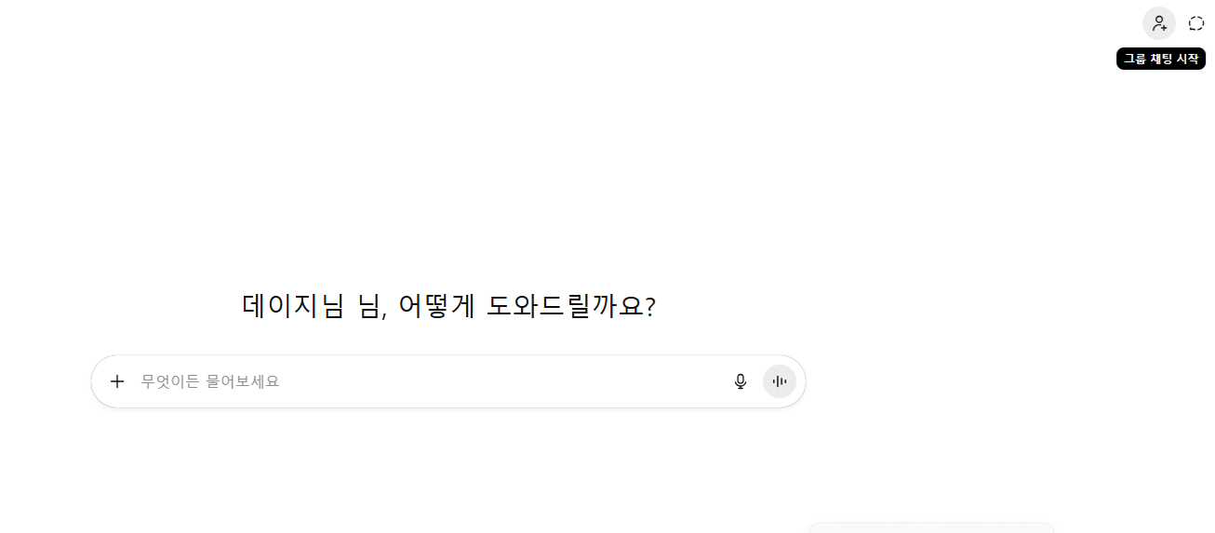This screenshot has height=533, width=1215.
Task: Start voice mode with the waveform icon
Action: tap(780, 381)
